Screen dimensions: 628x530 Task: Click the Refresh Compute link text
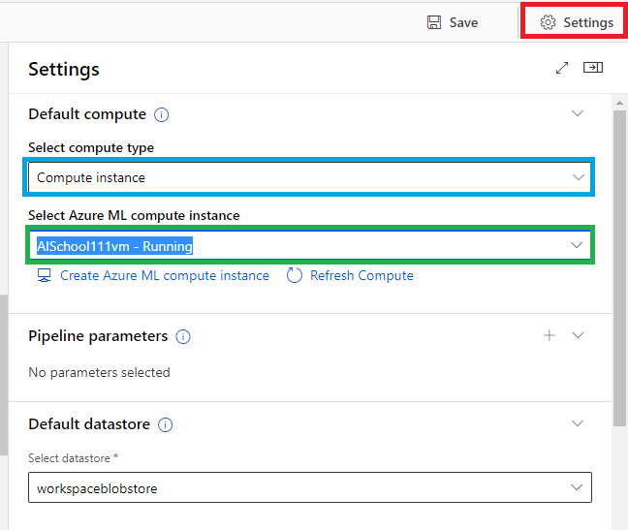[361, 275]
